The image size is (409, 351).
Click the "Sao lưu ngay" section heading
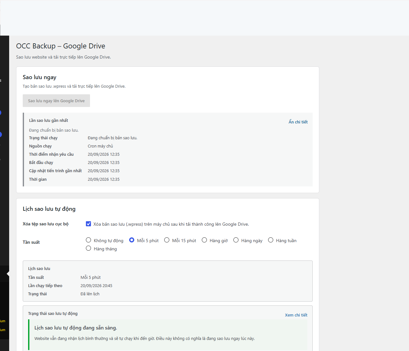[39, 77]
